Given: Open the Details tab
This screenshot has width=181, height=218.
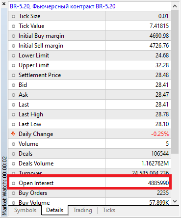Looking at the screenshot, I should click(x=54, y=210).
